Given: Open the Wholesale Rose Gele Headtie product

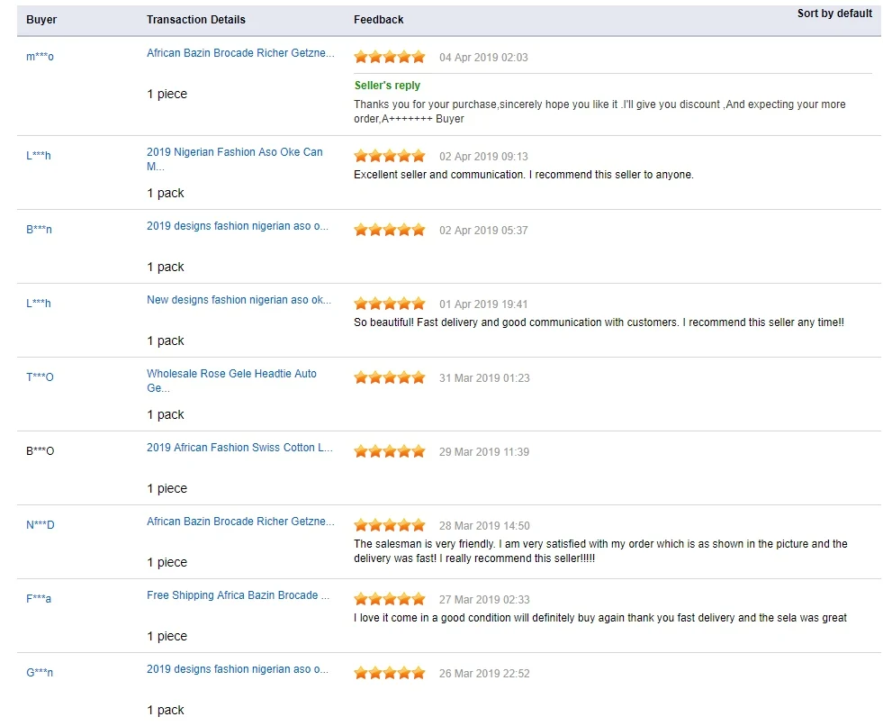Looking at the screenshot, I should (231, 380).
